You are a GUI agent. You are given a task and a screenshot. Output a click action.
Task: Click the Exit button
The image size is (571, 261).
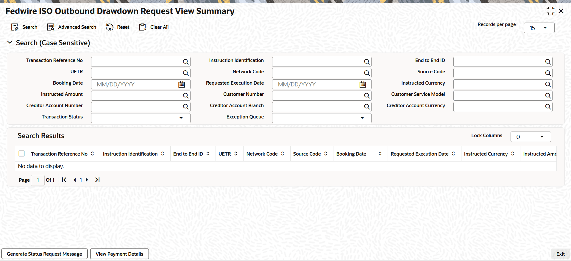click(x=560, y=254)
